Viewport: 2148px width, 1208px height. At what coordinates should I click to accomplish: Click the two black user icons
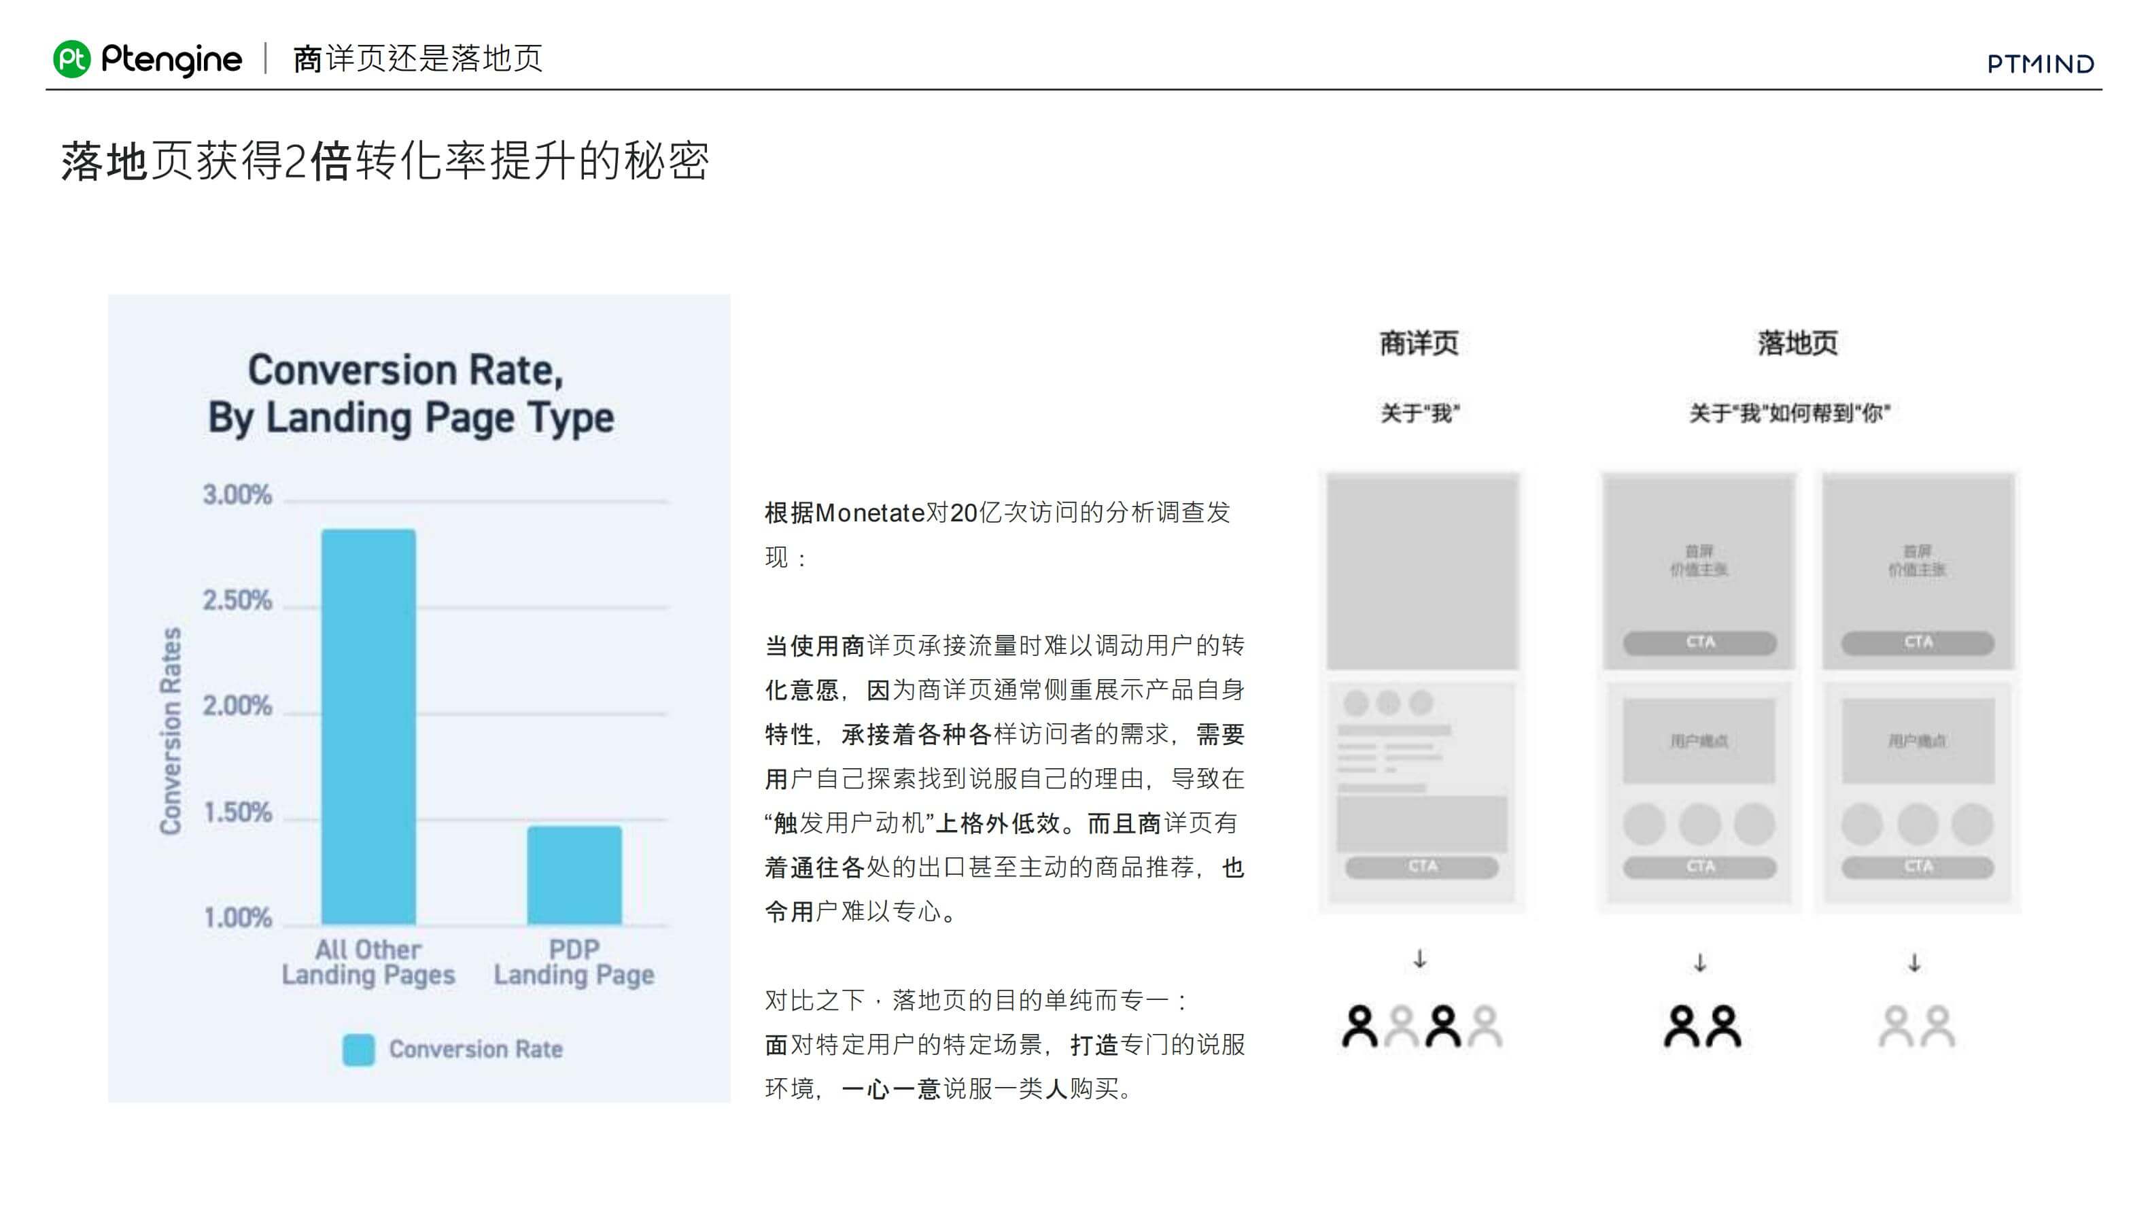click(1702, 1026)
